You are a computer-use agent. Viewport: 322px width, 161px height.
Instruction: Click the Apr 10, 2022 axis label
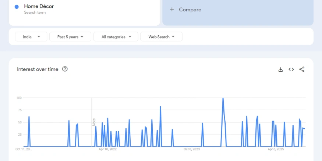107,149
